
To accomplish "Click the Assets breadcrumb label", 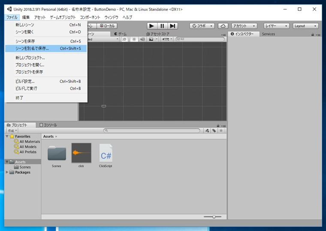I will click(x=48, y=137).
